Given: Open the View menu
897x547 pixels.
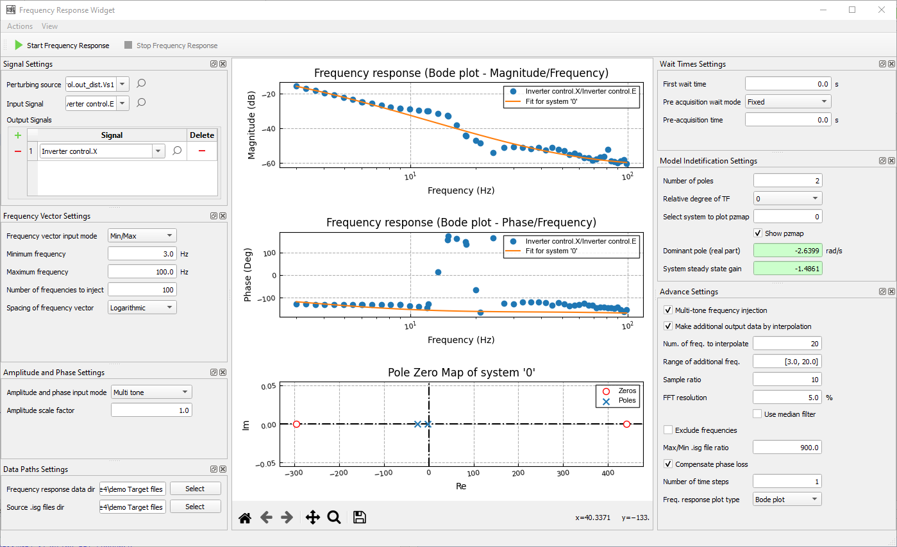Looking at the screenshot, I should (49, 26).
